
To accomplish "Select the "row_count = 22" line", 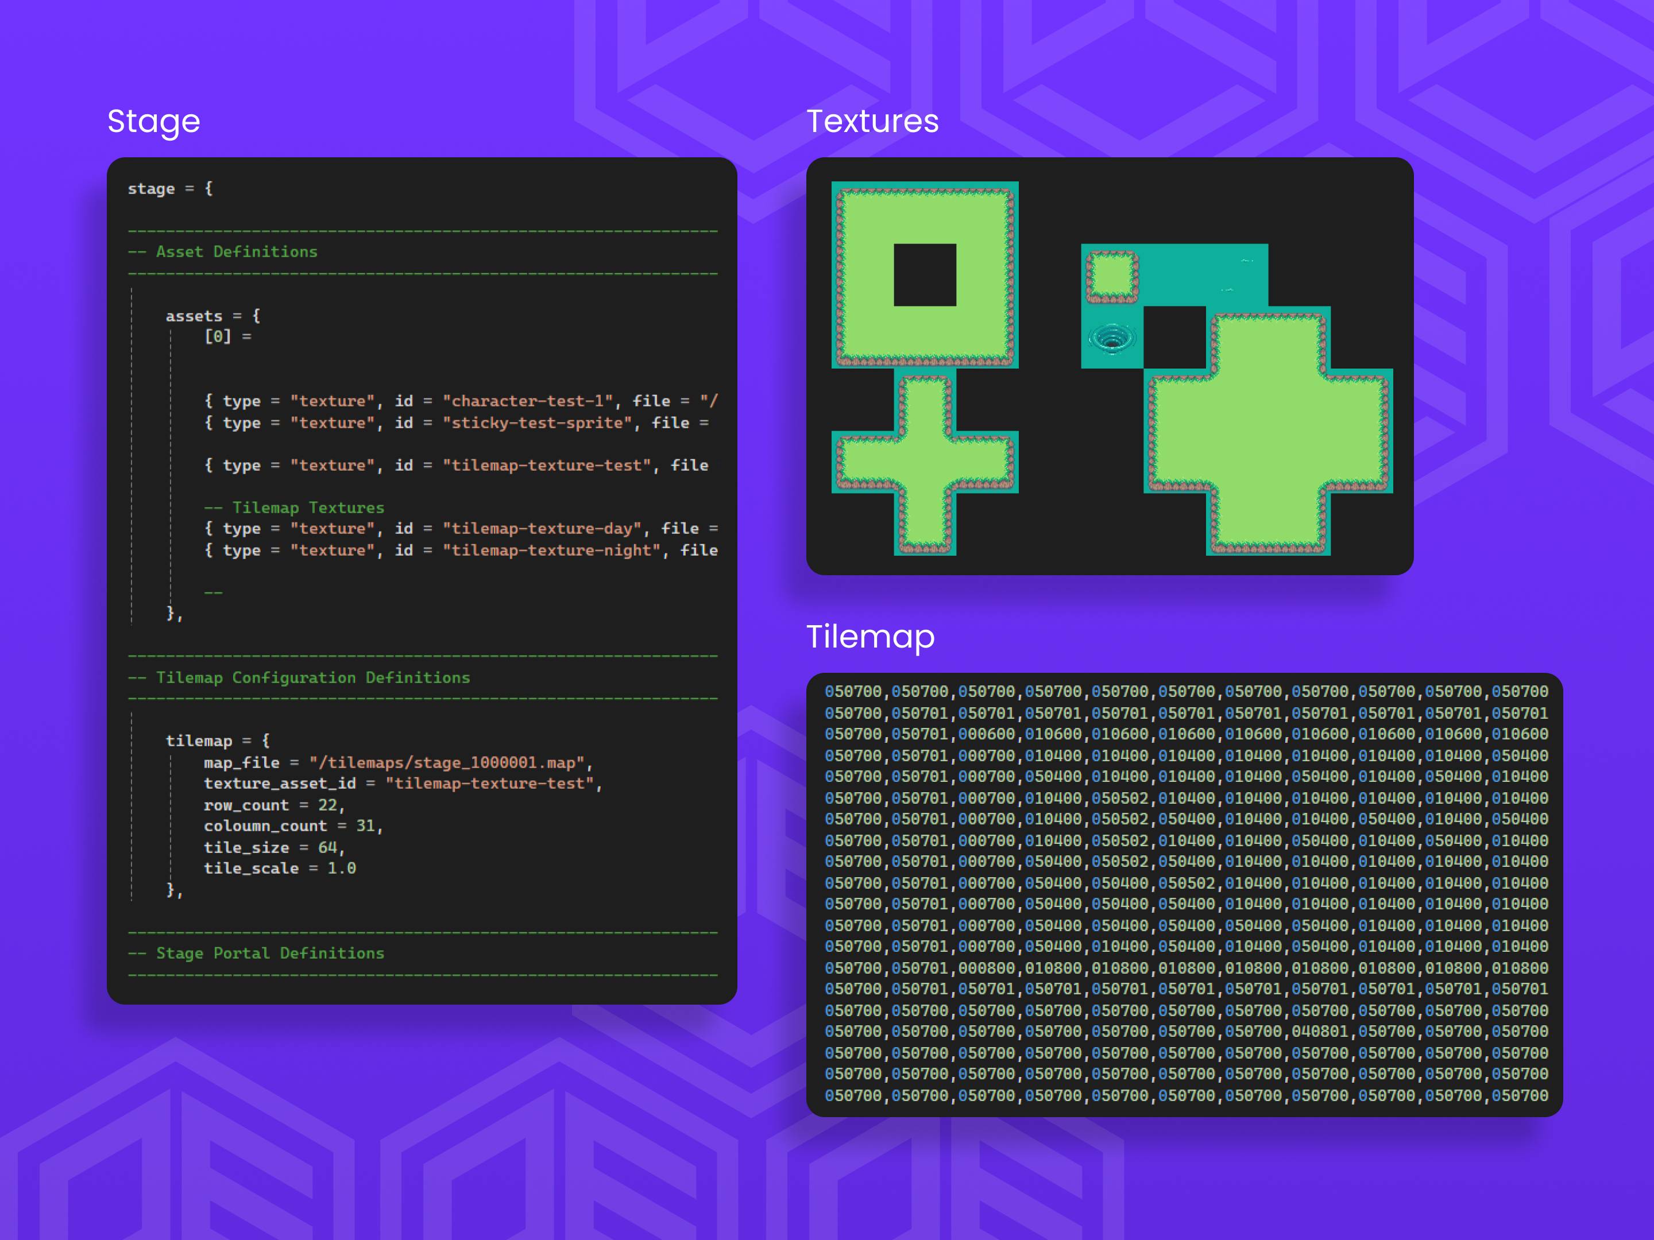I will coord(275,805).
